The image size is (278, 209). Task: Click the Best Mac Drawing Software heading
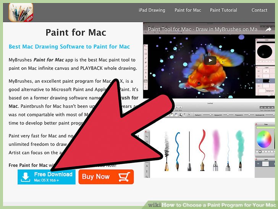69,47
